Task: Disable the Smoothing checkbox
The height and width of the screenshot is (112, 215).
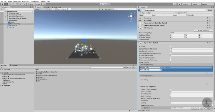Action: click(x=171, y=101)
